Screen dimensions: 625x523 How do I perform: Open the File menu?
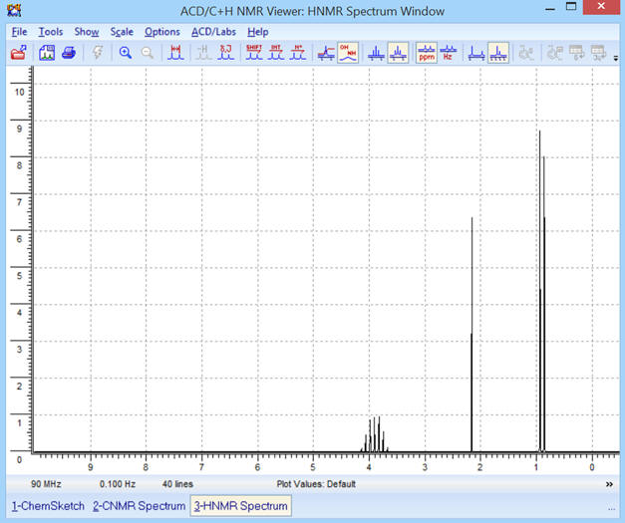coord(19,32)
